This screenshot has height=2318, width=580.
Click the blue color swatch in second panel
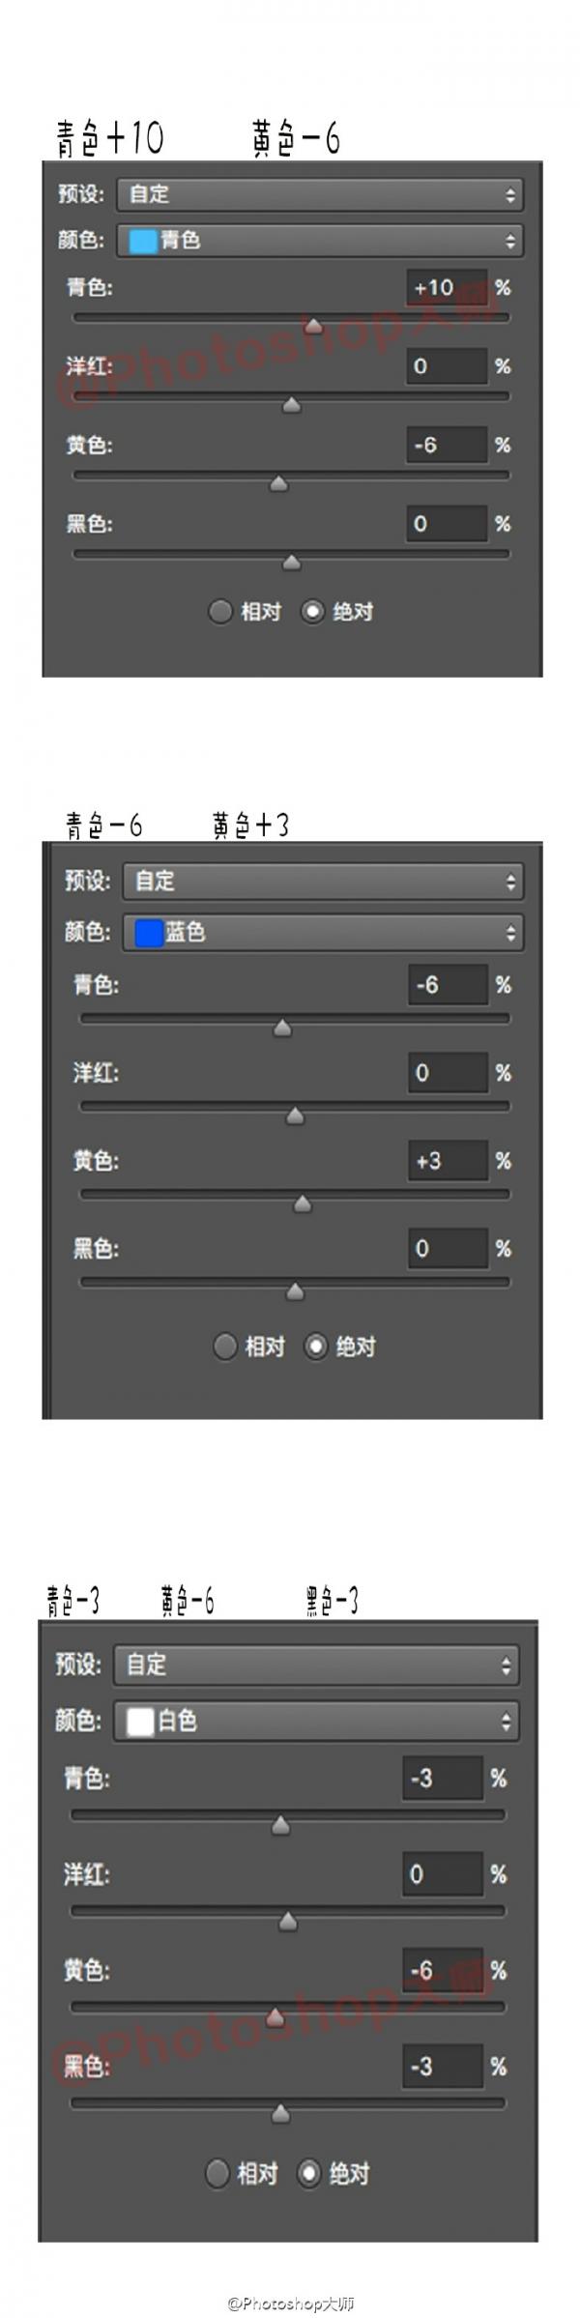pyautogui.click(x=149, y=933)
